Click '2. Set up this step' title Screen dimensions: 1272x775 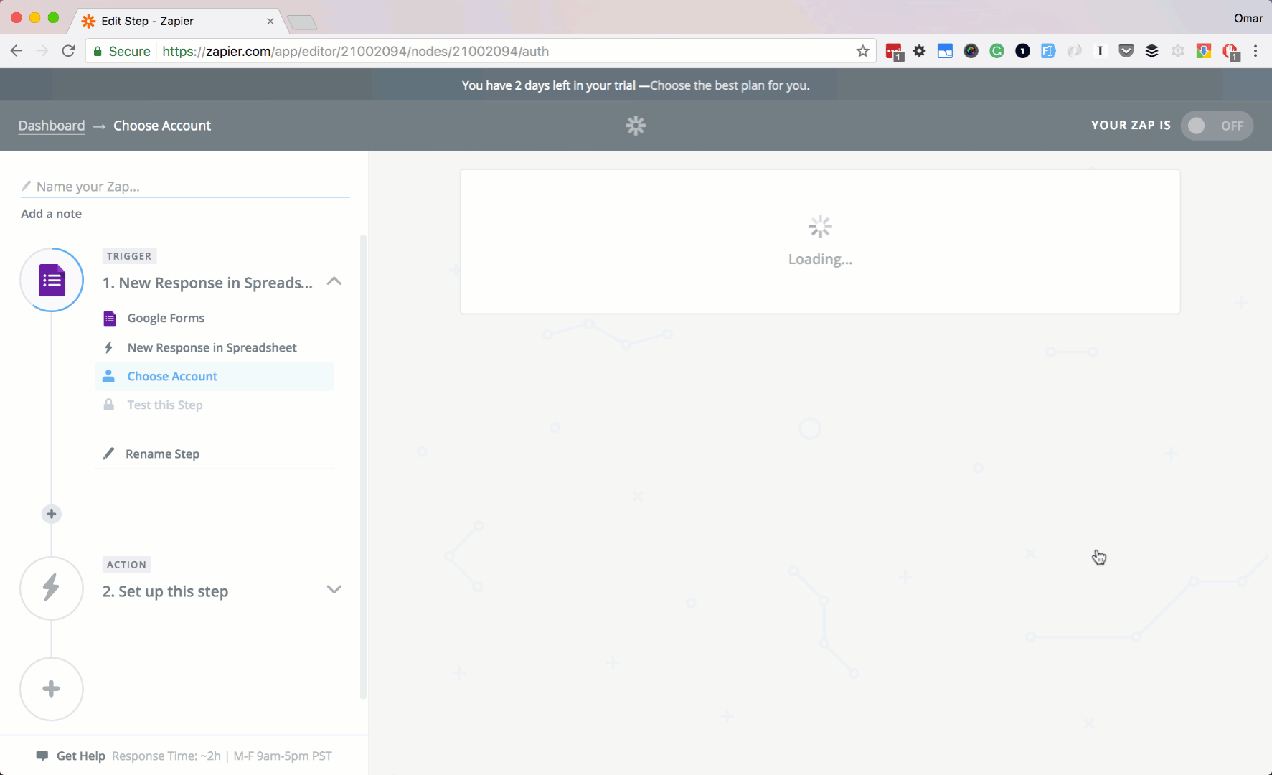click(x=165, y=591)
